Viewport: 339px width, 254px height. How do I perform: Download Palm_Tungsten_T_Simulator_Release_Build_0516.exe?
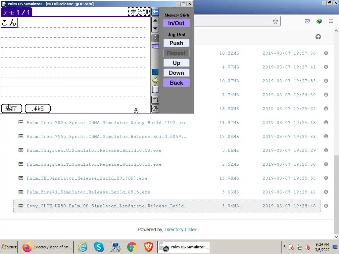tap(94, 164)
